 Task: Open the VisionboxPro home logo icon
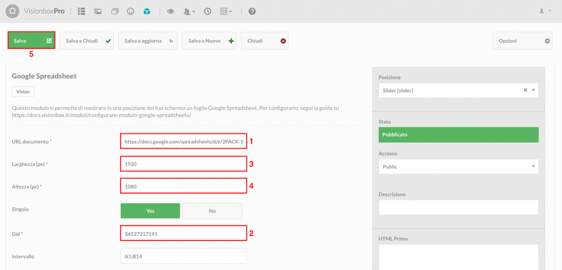(x=13, y=11)
